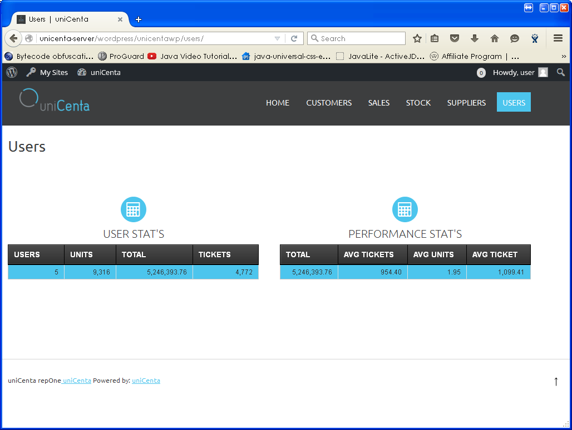
Task: Open the Howdy, user account menu
Action: tap(520, 72)
